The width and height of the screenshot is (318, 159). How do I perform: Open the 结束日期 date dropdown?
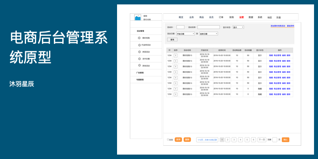208,34
